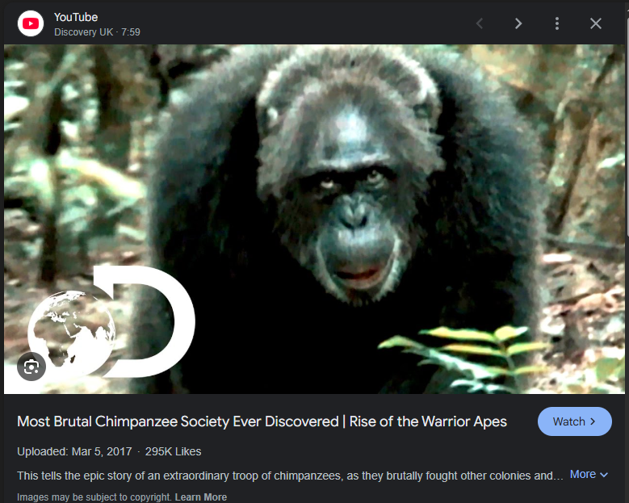This screenshot has width=629, height=503.
Task: Go to the previous image result
Action: click(x=480, y=23)
